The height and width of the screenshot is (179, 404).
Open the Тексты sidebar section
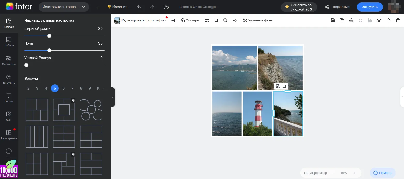coord(9,98)
